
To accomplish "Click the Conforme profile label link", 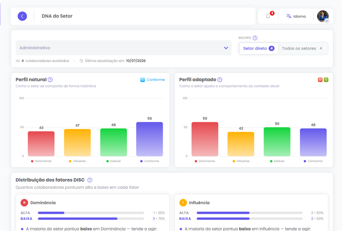I will [x=156, y=80].
